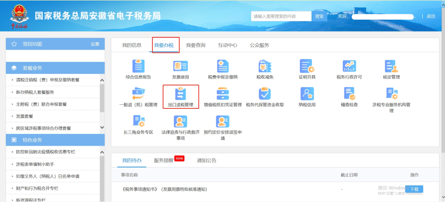Open 防控新冠肺炎疫情税收优惠专栏
The height and width of the screenshot is (202, 445).
pos(45,152)
